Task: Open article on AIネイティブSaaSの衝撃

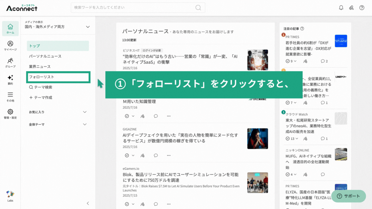Action: [x=180, y=59]
